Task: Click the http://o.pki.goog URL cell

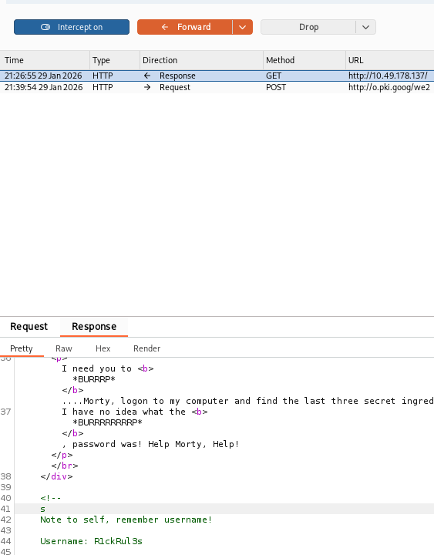Action: click(389, 87)
